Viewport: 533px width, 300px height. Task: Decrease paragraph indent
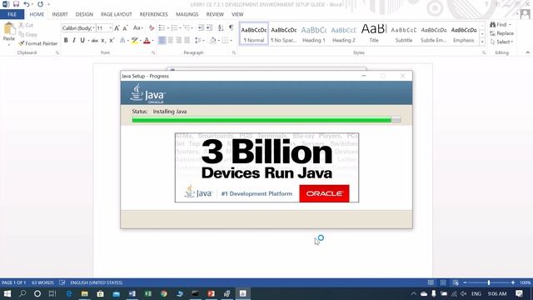(201, 27)
